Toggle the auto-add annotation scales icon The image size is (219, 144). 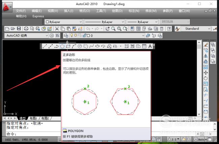[x=189, y=139]
